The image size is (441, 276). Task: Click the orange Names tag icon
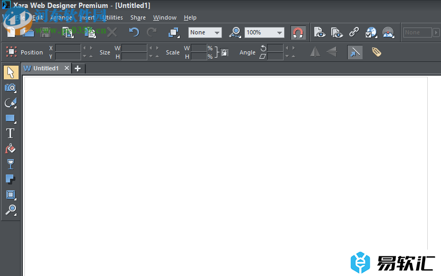(376, 52)
